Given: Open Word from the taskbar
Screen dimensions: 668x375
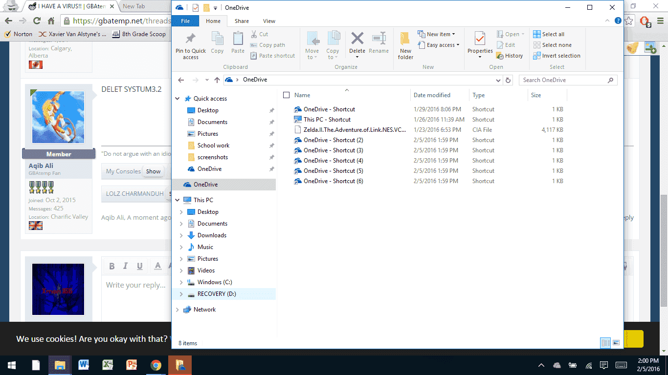Looking at the screenshot, I should click(x=84, y=365).
